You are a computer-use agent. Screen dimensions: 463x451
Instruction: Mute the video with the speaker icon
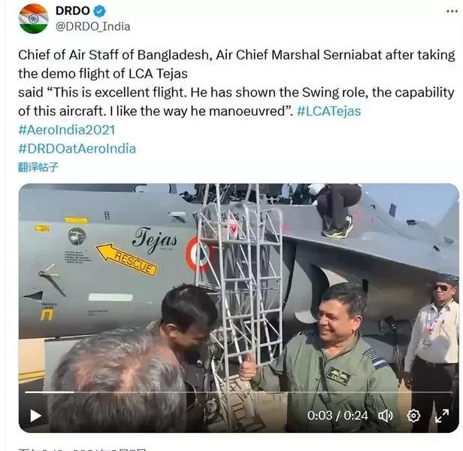click(x=386, y=416)
